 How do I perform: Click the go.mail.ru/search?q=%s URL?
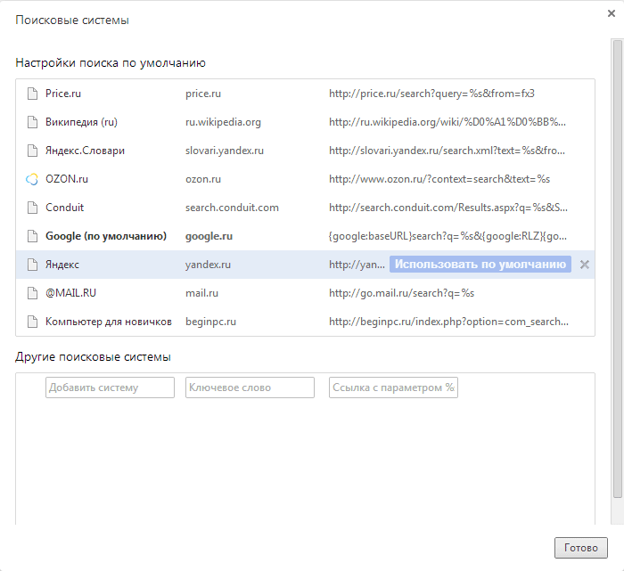tap(401, 293)
